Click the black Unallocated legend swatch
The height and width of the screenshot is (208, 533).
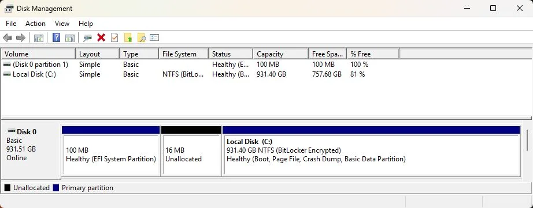coord(7,188)
